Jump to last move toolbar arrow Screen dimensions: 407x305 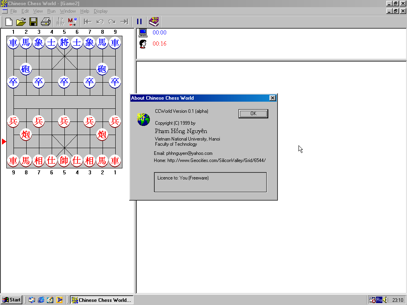124,21
